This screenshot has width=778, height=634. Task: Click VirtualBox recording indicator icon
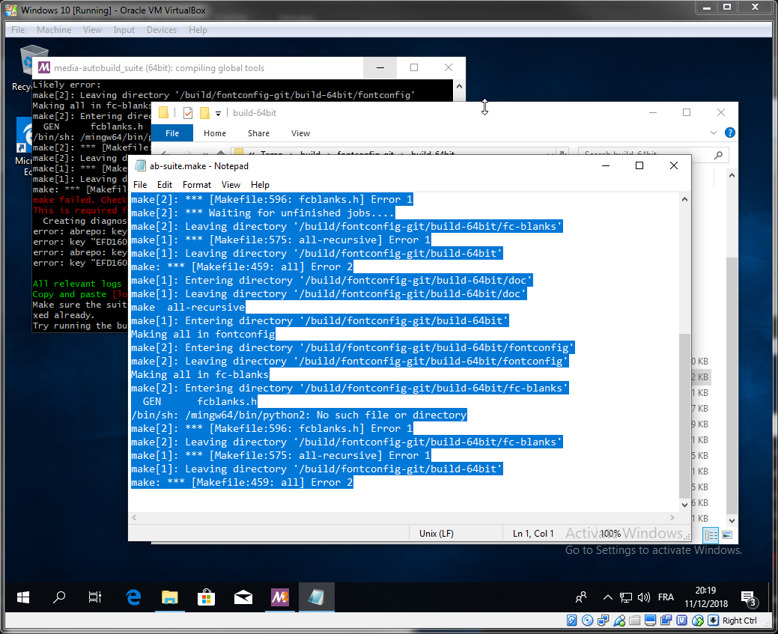pos(666,620)
